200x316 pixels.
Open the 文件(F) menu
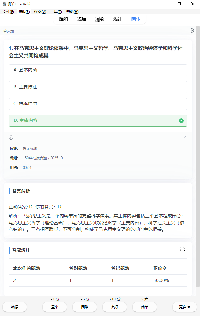(x=8, y=12)
